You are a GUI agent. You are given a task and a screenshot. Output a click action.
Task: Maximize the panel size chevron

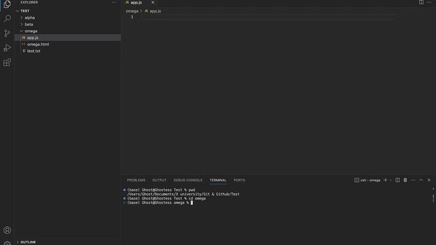[421, 180]
